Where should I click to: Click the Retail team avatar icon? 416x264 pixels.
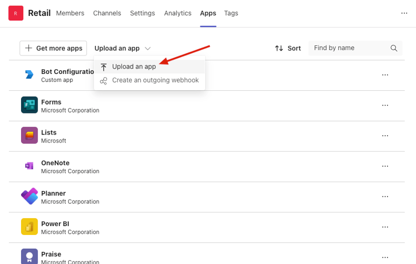(x=16, y=13)
